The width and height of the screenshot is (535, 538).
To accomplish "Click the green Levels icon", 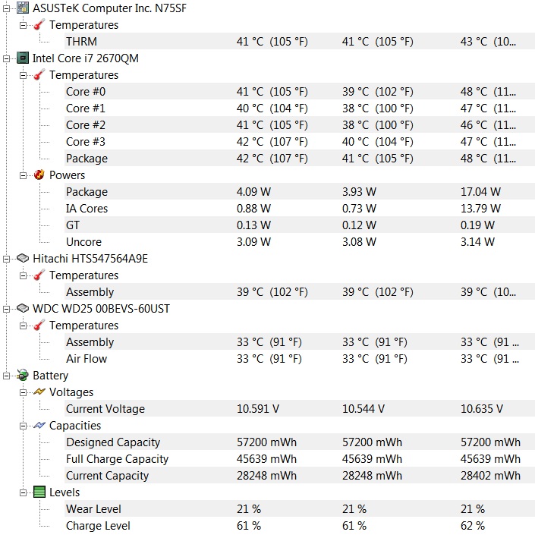I will click(39, 492).
